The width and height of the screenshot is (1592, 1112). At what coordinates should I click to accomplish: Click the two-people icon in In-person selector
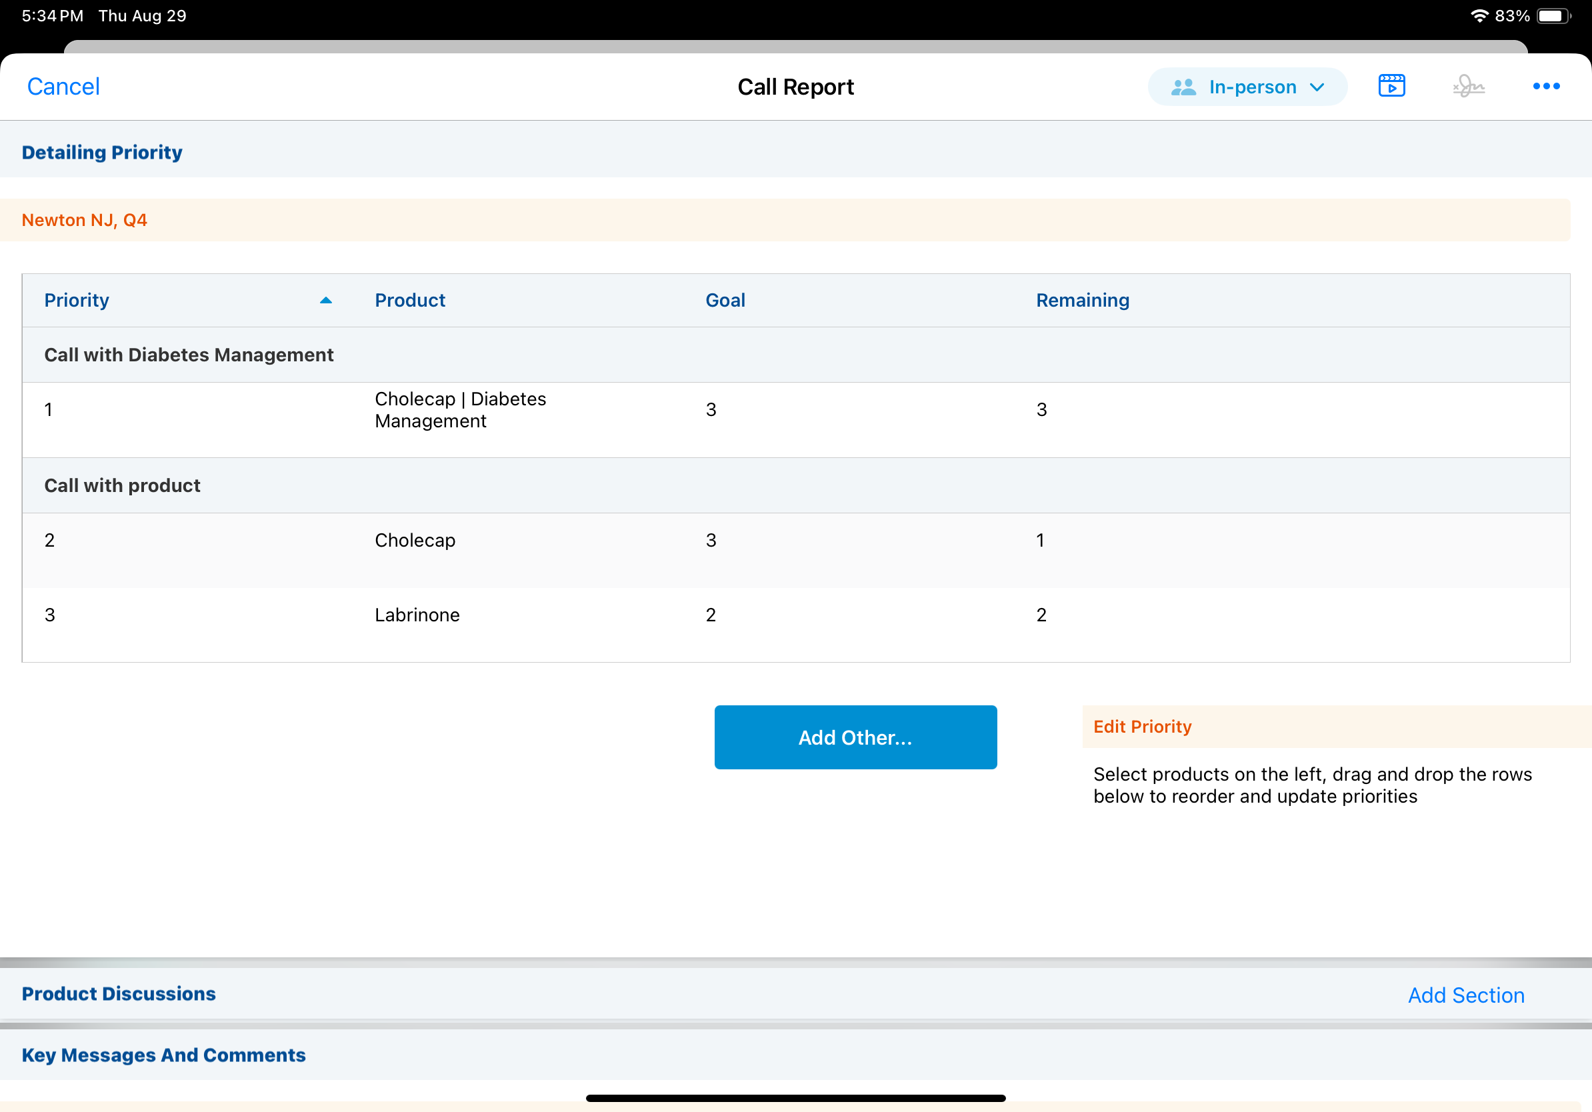pos(1183,87)
